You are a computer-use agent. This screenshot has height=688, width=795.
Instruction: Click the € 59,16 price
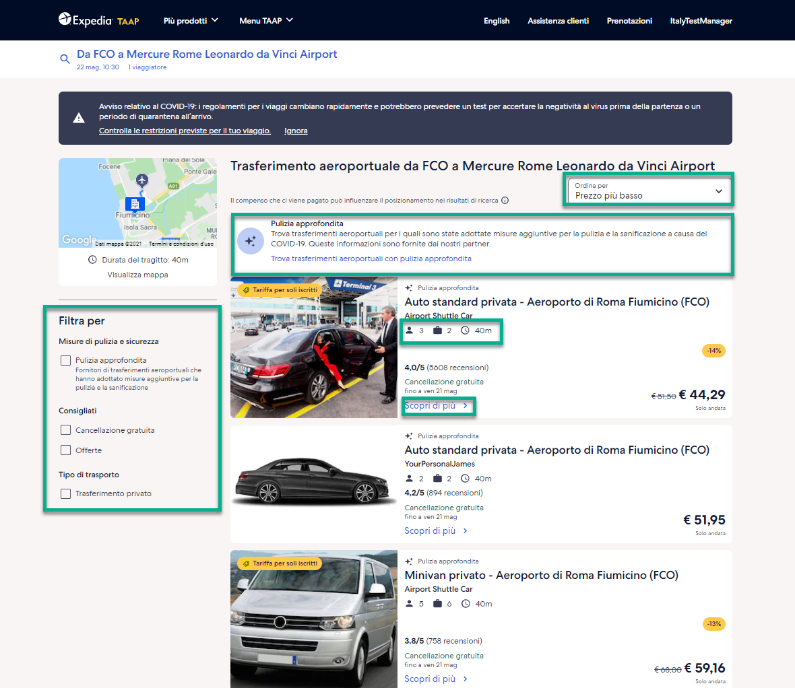705,668
